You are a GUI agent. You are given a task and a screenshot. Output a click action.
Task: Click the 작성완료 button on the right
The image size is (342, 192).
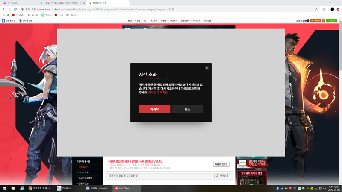[222, 176]
